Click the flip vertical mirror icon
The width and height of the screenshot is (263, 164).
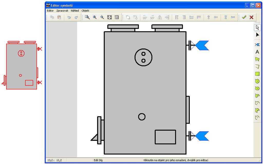[167, 17]
